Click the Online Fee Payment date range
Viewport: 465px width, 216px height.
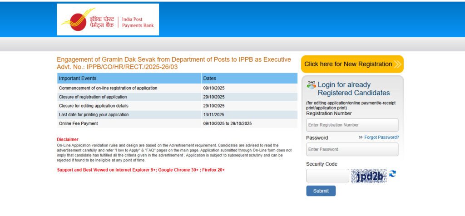pos(227,123)
